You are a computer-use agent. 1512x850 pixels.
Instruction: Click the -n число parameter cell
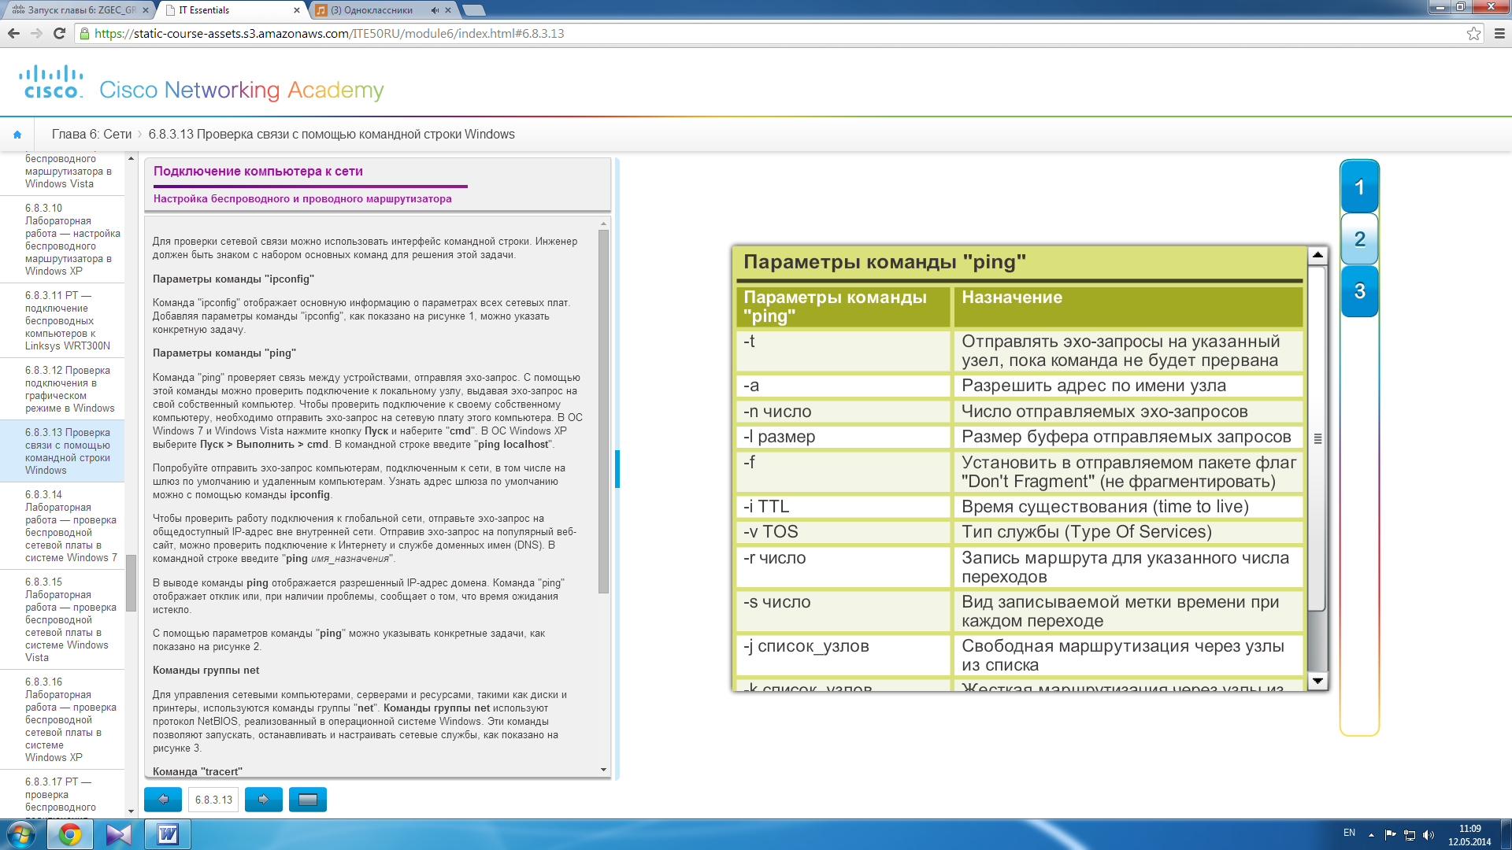[843, 412]
